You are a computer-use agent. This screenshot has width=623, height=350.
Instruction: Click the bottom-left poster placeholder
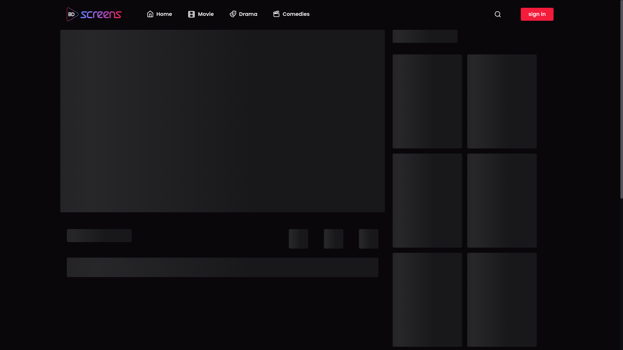coord(427,300)
